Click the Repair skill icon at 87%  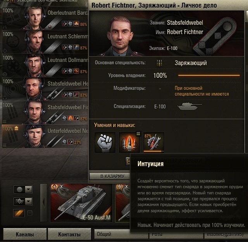pyautogui.click(x=154, y=142)
